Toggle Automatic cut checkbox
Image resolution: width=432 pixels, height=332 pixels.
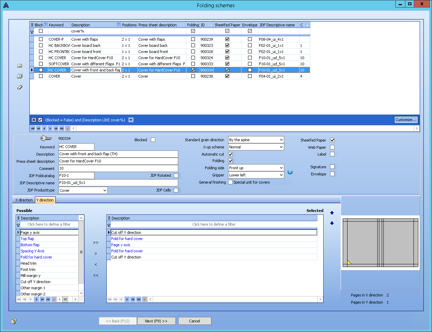pyautogui.click(x=231, y=154)
